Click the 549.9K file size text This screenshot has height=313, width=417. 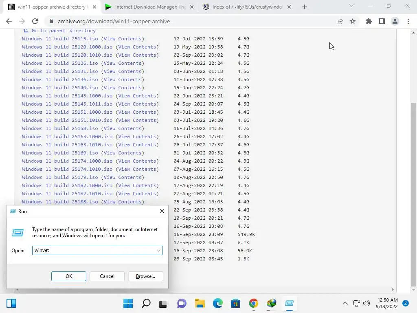(x=246, y=234)
